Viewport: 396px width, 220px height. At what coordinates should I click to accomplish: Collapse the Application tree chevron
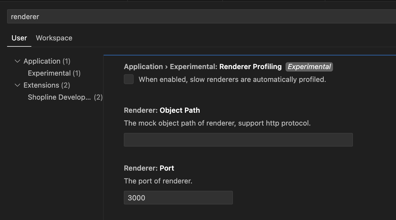coord(17,61)
